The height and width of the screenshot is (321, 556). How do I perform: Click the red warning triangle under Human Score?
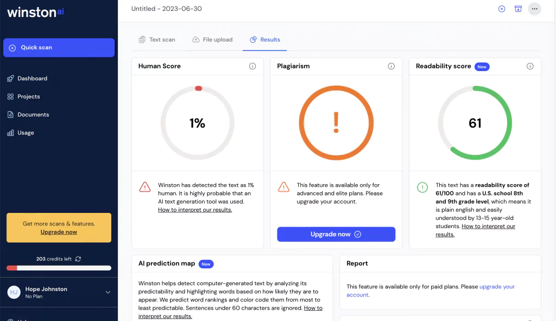pyautogui.click(x=144, y=187)
